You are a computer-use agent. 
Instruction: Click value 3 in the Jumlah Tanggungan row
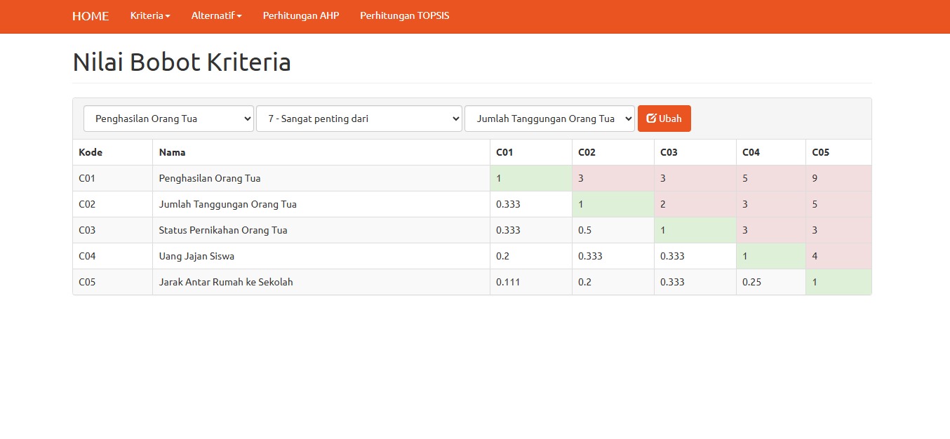tap(771, 204)
